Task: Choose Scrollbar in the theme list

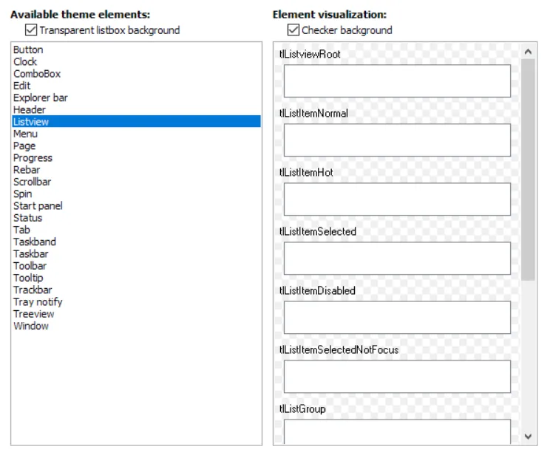Action: (x=33, y=182)
